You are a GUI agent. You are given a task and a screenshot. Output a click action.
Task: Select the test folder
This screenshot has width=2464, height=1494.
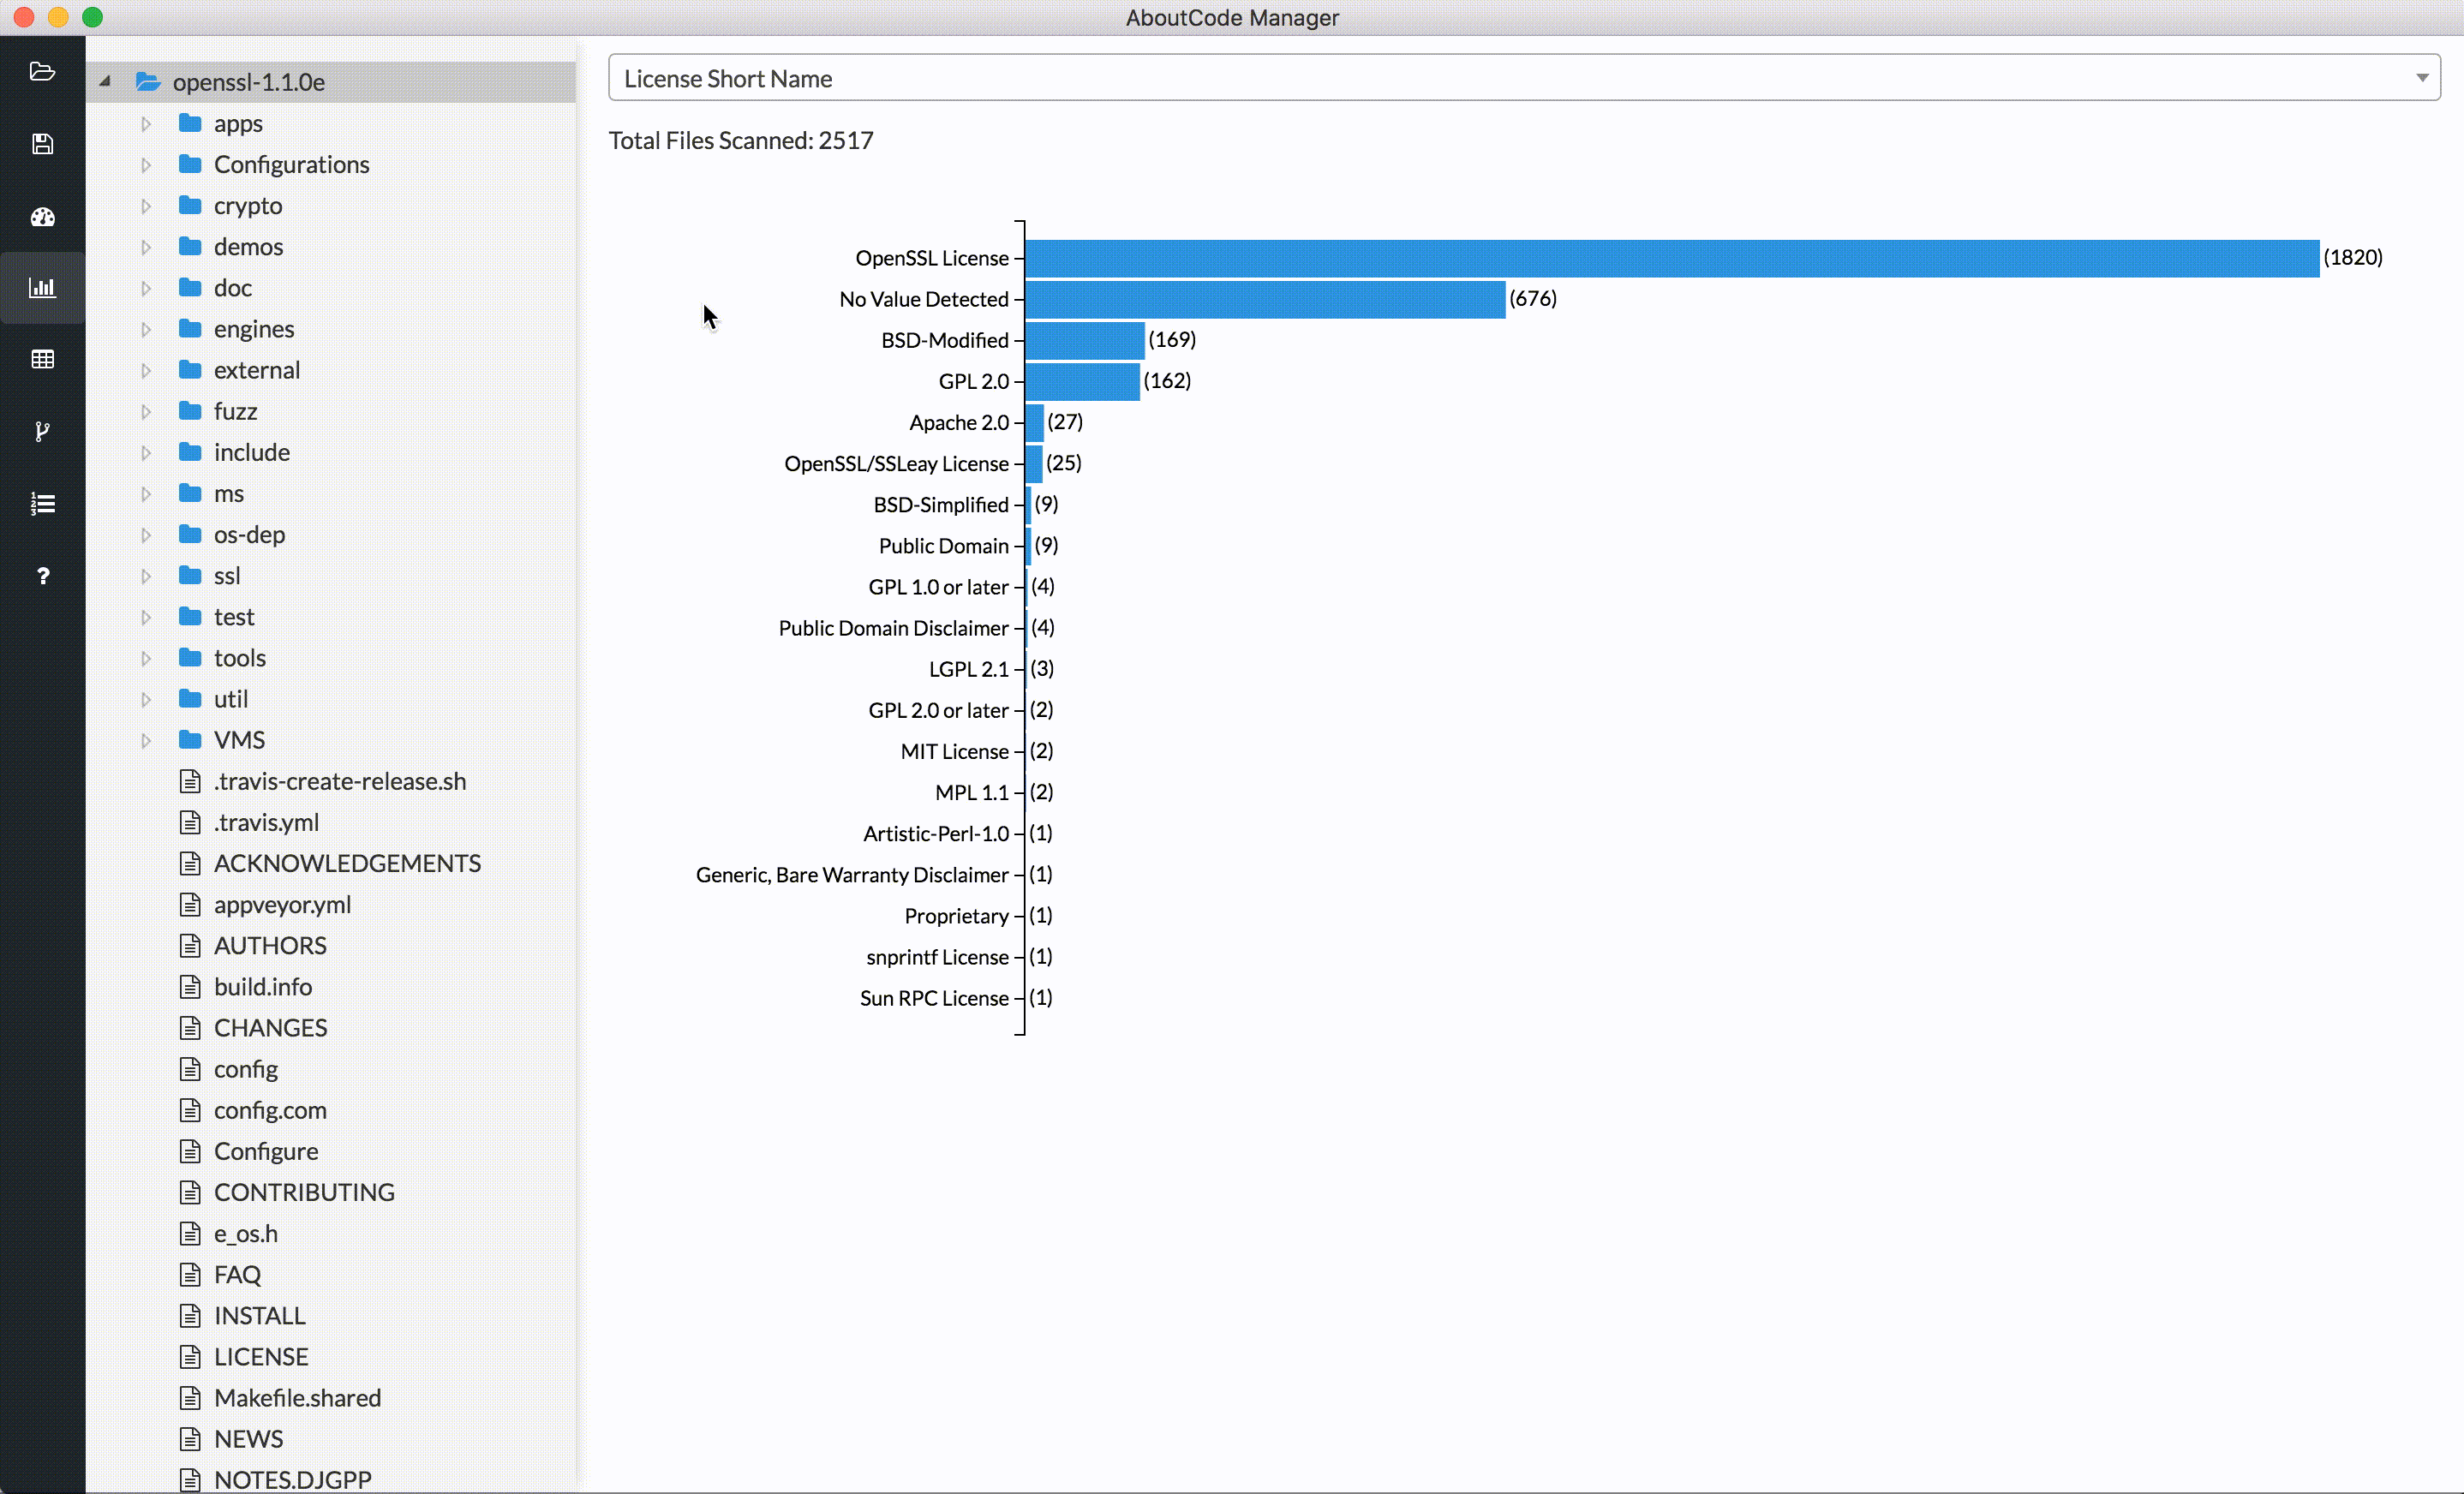tap(233, 617)
